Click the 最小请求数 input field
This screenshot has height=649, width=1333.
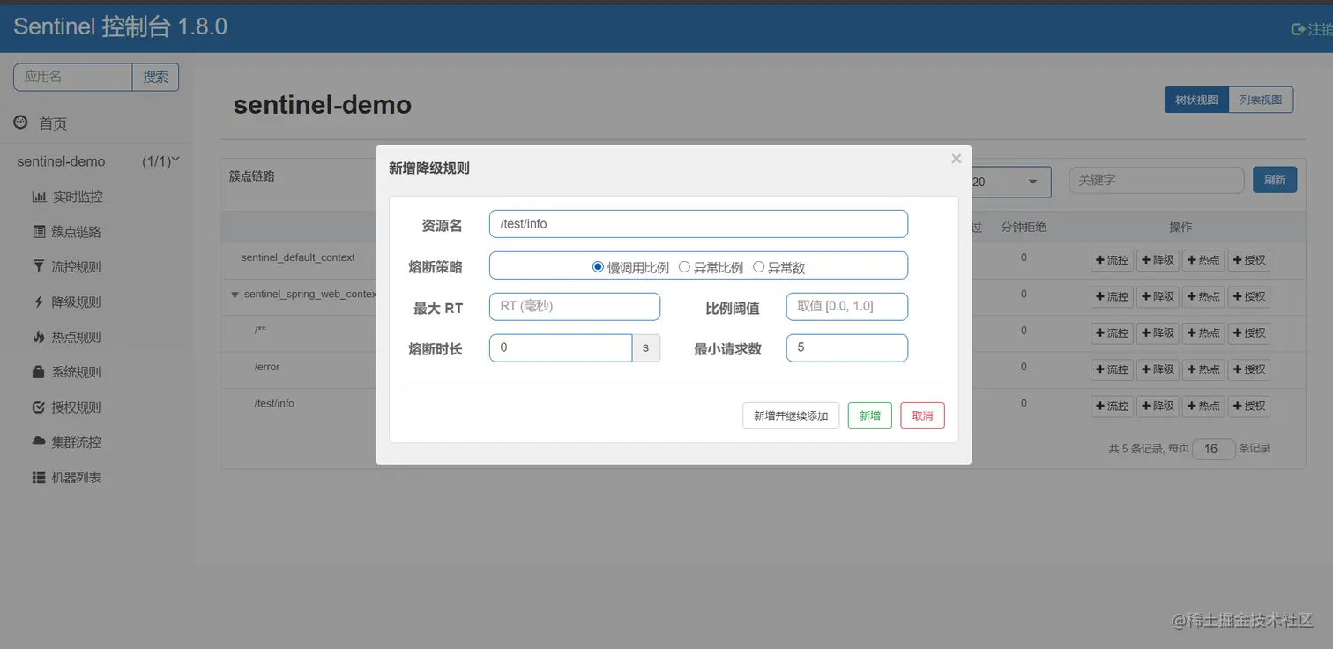[847, 347]
